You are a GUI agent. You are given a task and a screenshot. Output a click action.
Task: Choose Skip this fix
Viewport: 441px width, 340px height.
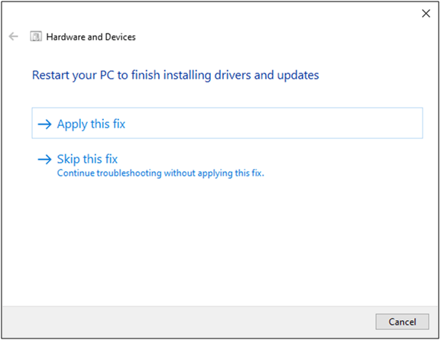coord(87,159)
